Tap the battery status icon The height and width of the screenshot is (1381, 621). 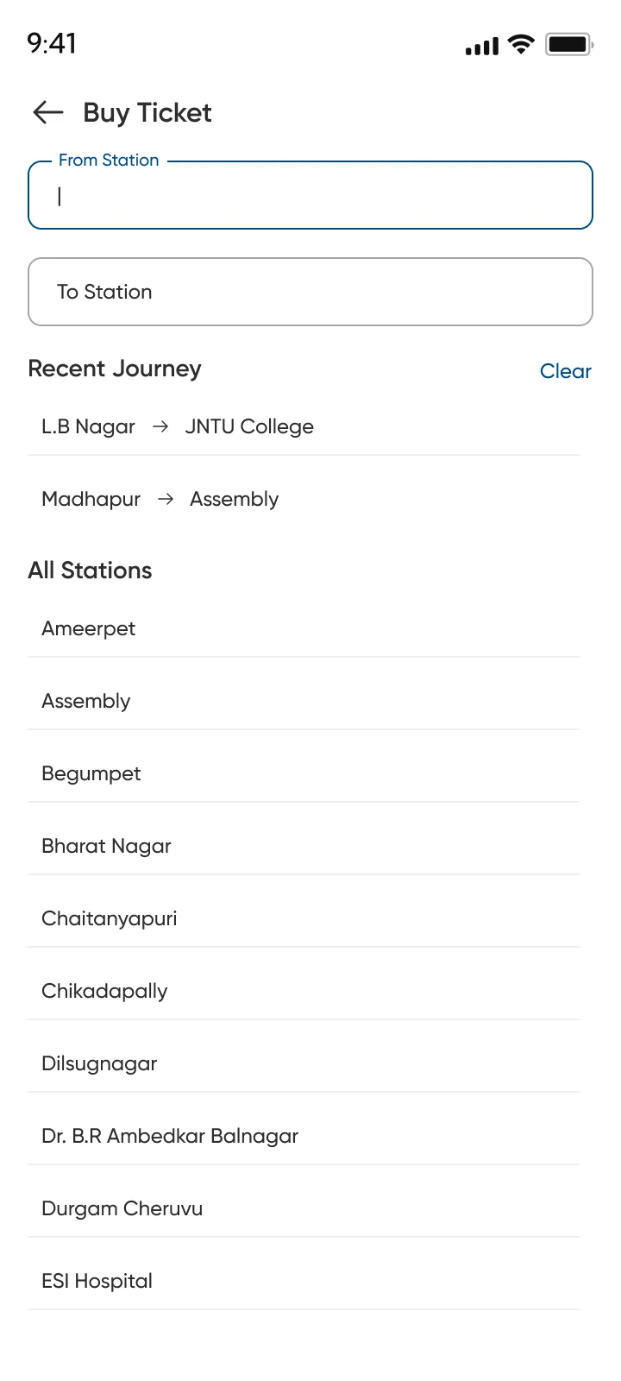pos(568,44)
